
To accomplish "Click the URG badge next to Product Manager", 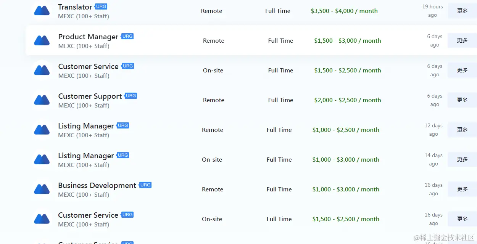I will 127,36.
